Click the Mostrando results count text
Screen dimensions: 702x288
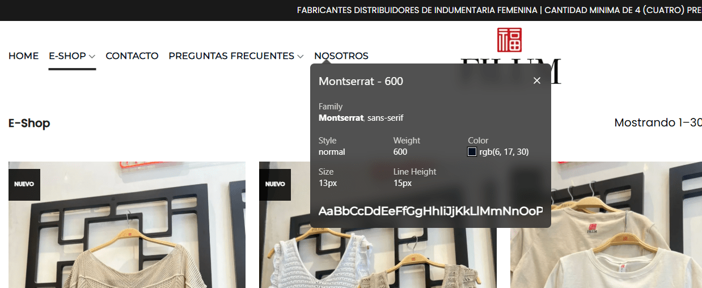[x=658, y=122]
